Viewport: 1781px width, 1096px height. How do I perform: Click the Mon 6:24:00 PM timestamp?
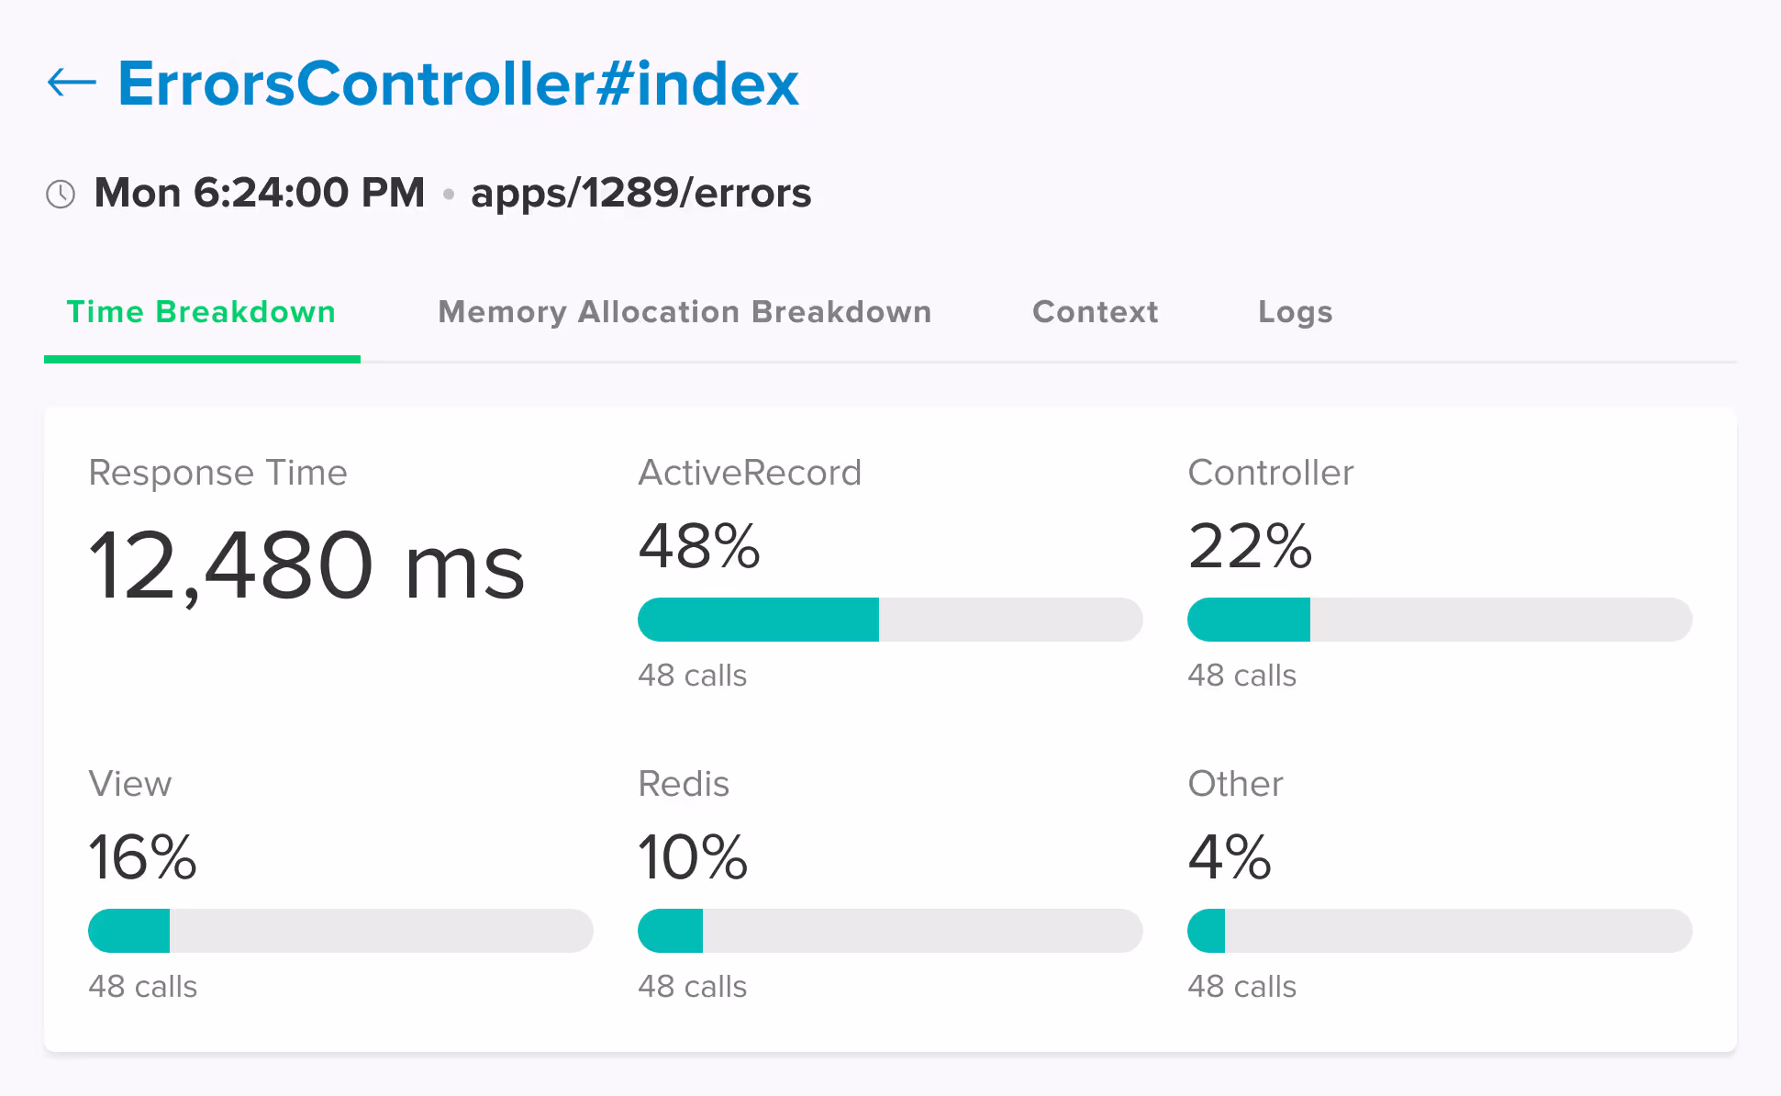(260, 193)
